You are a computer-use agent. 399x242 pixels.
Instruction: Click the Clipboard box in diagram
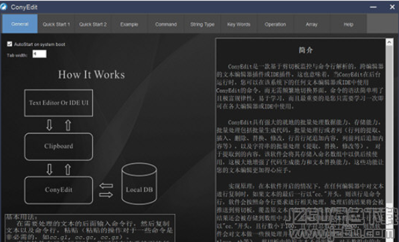click(x=58, y=146)
